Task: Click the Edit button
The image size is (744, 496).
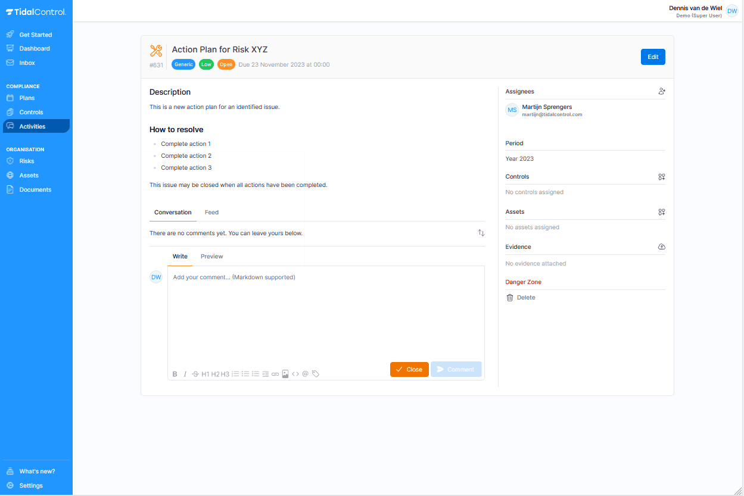Action: (653, 57)
